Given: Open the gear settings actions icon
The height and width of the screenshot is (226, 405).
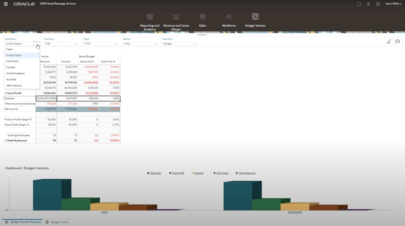Looking at the screenshot, I should point(389,42).
